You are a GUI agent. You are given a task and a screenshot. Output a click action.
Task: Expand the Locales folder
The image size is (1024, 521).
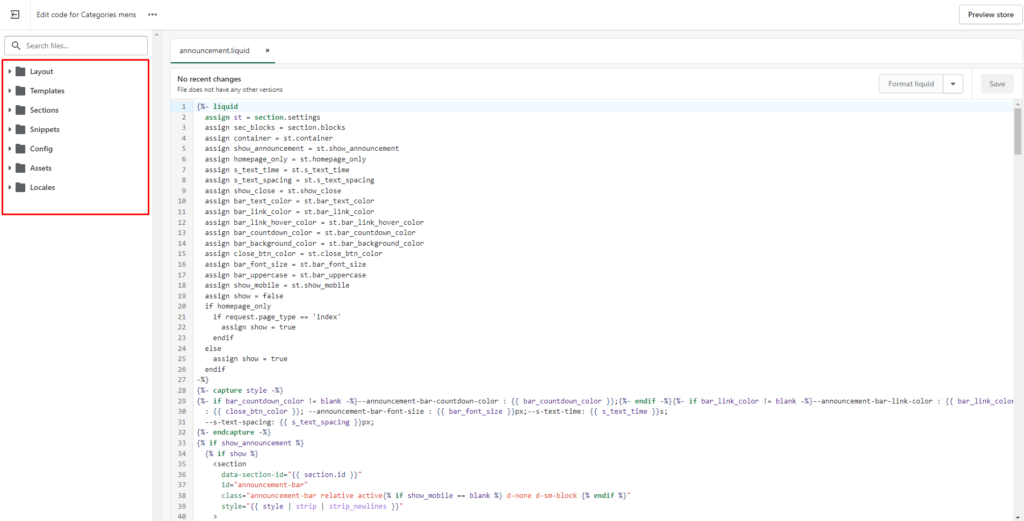(10, 187)
